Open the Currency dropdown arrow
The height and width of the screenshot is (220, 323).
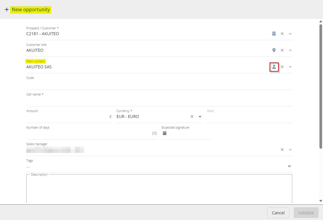coord(200,117)
